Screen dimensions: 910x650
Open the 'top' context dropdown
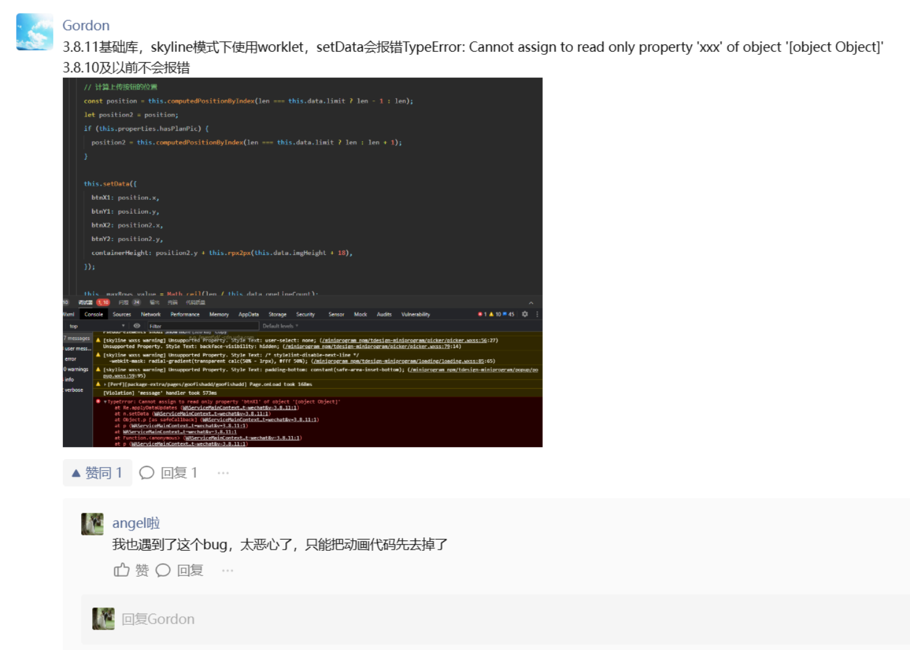point(97,326)
